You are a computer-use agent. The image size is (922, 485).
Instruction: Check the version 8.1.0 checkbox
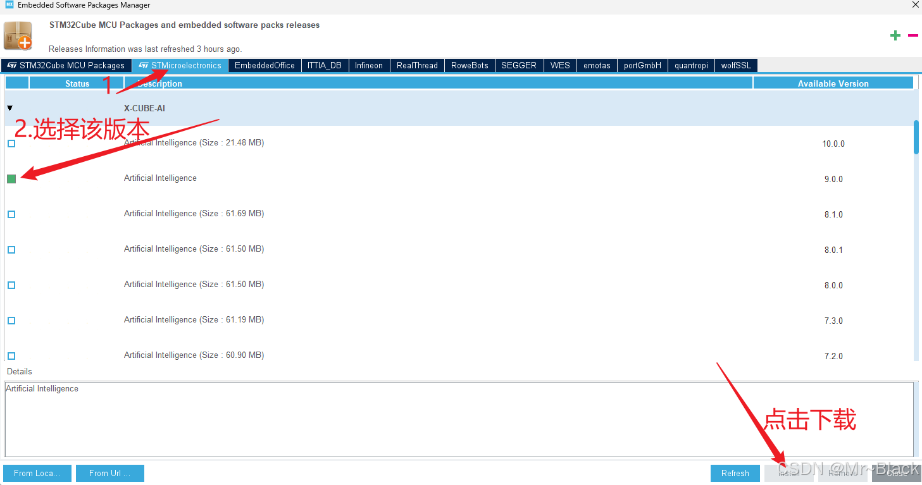[11, 214]
